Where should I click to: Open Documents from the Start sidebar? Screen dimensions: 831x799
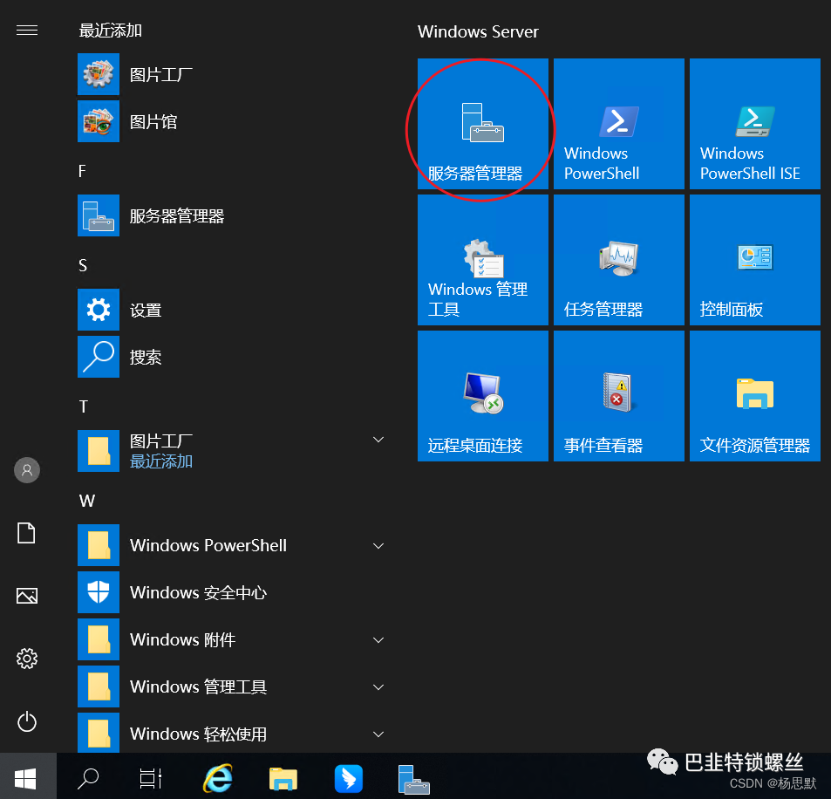(x=26, y=533)
